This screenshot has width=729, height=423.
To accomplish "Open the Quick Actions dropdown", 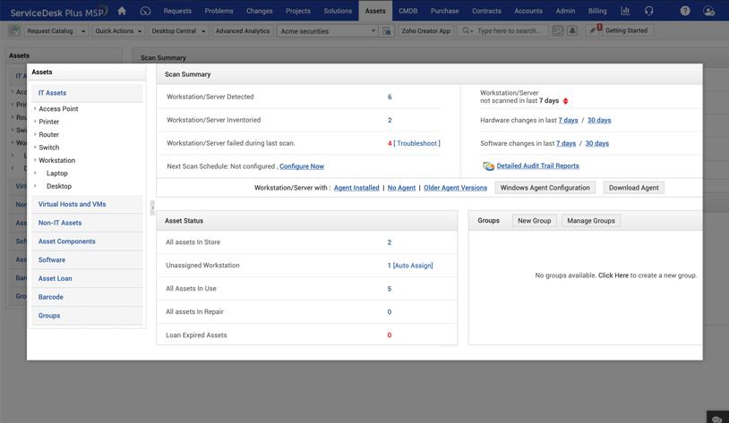I will pos(118,30).
